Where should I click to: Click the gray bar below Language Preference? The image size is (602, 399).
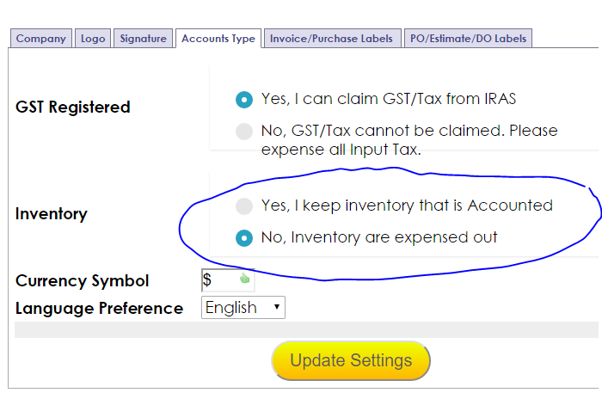point(306,329)
